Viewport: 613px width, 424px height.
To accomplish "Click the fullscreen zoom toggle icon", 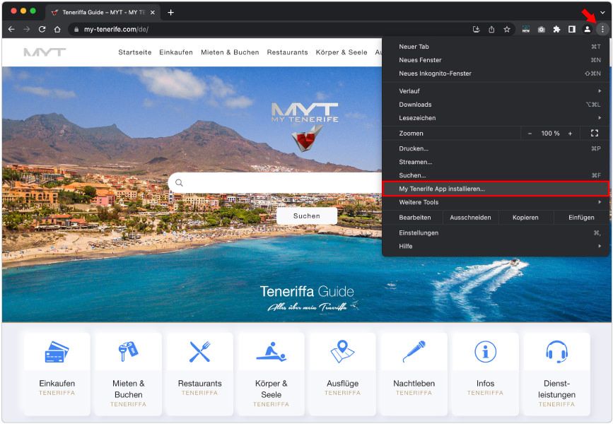I will pos(594,133).
